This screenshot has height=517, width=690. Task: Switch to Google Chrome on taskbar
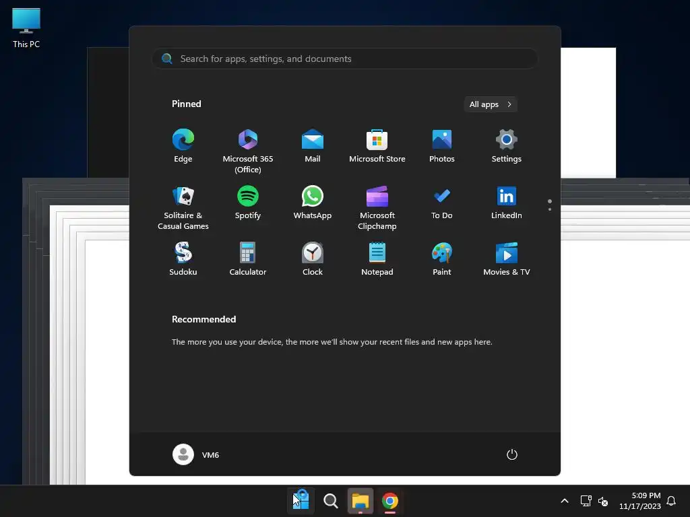click(390, 501)
